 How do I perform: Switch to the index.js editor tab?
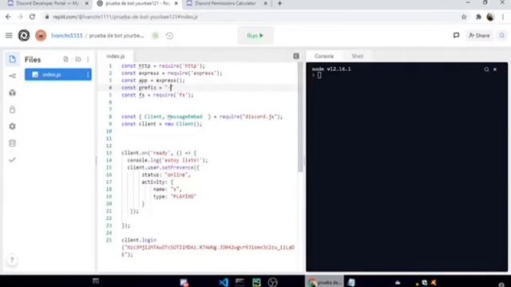click(116, 57)
